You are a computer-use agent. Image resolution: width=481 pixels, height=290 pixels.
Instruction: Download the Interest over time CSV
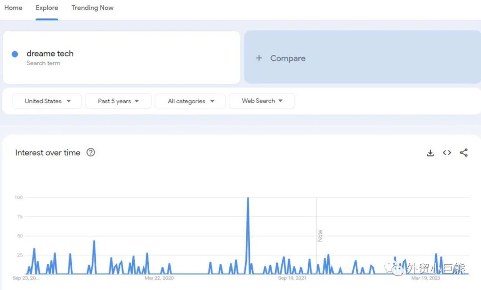point(430,153)
